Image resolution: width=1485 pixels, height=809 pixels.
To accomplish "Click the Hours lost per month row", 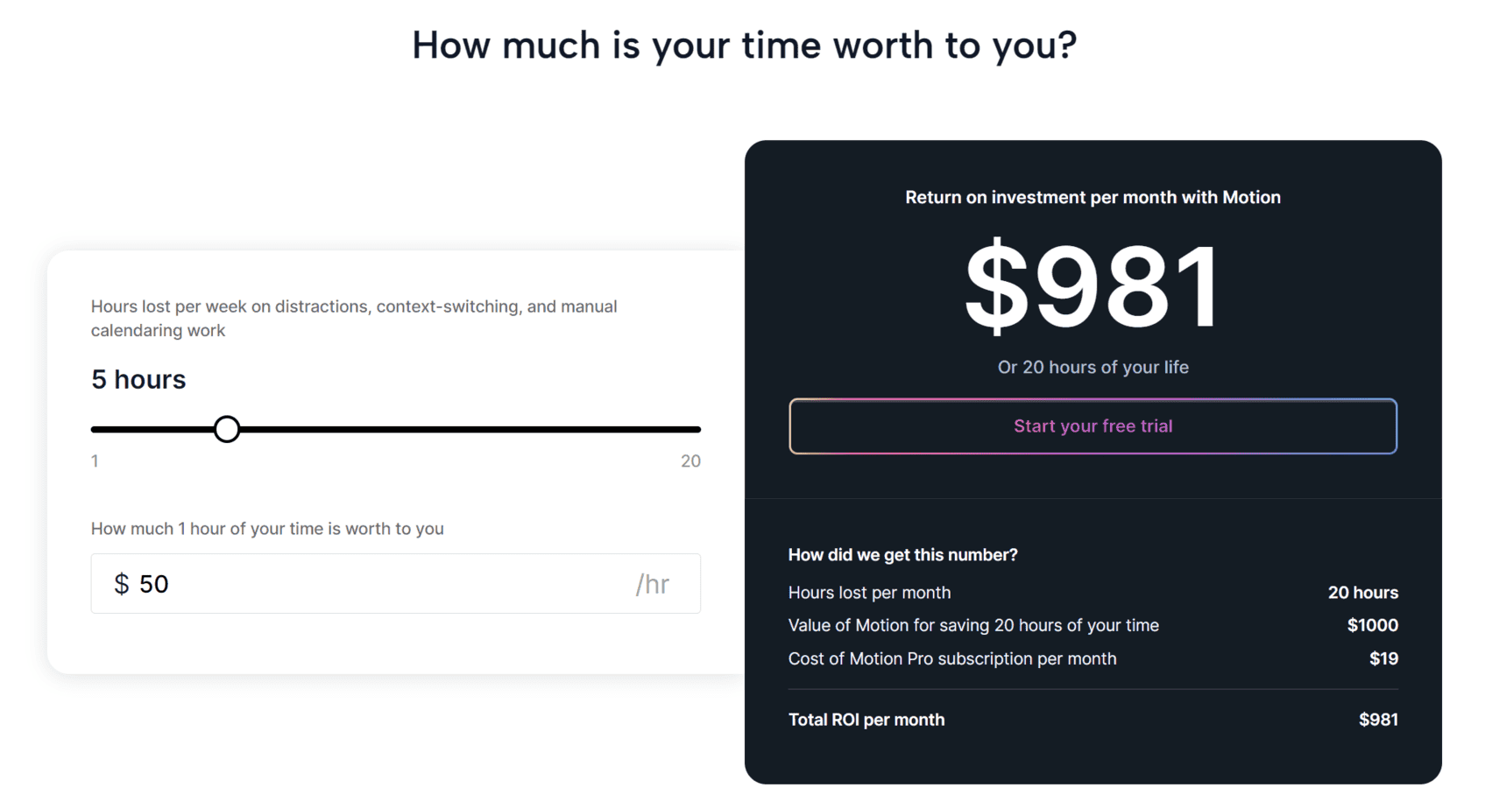I will click(x=868, y=593).
